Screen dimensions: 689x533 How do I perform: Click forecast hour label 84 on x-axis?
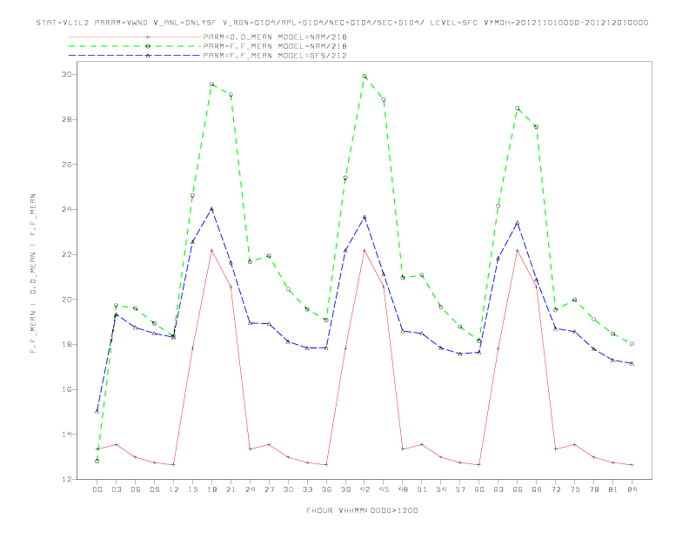[x=632, y=489]
